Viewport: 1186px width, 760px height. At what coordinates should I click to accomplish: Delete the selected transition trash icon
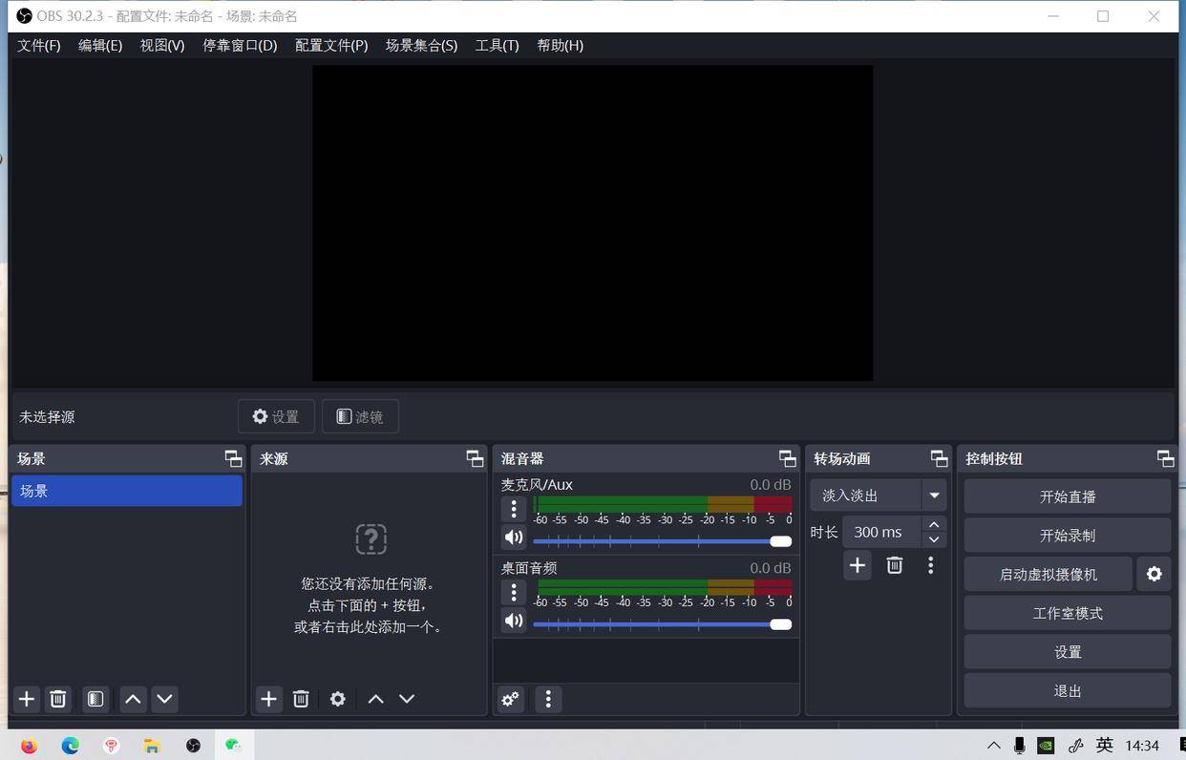point(894,565)
